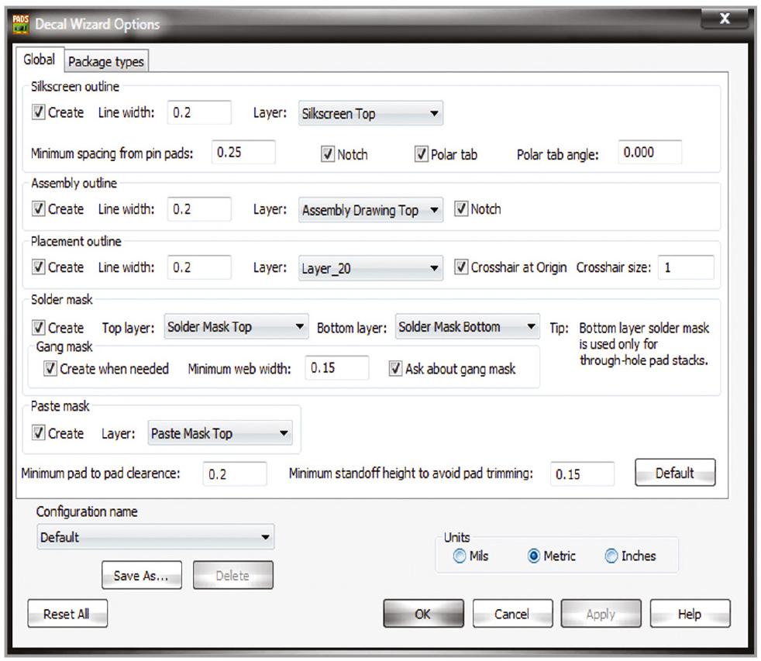The width and height of the screenshot is (761, 661).
Task: Select the Mils units radio button
Action: 460,556
